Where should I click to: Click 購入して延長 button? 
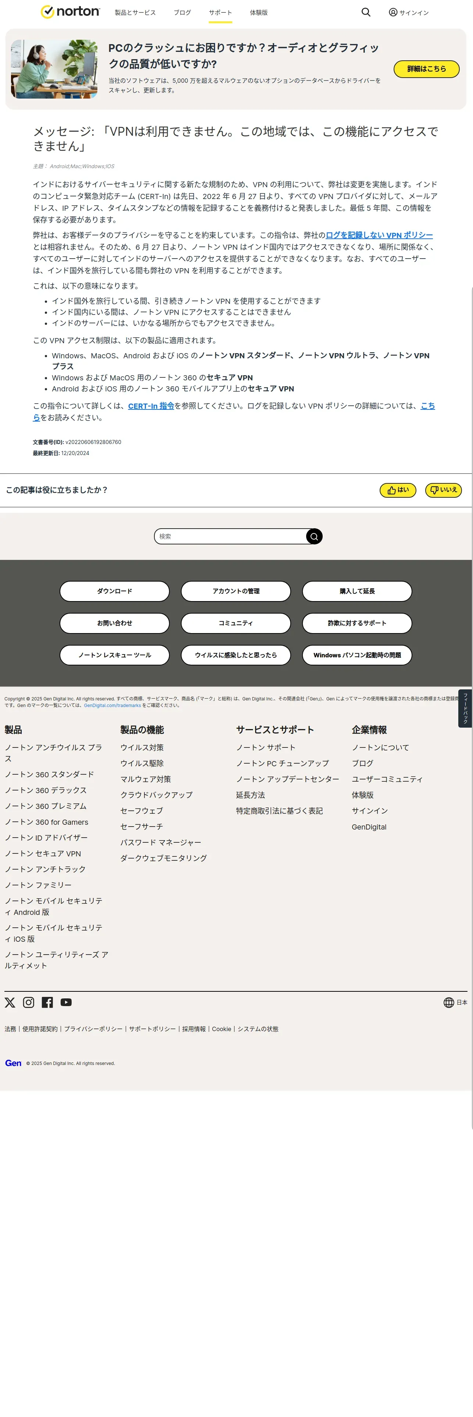click(357, 591)
